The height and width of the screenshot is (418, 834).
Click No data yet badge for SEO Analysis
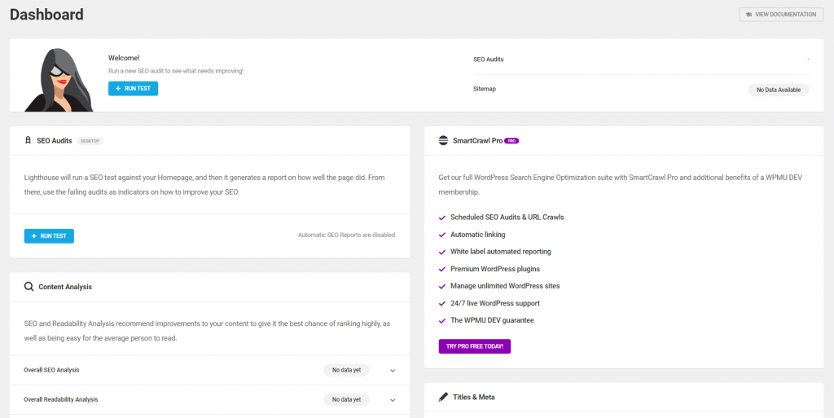click(346, 370)
